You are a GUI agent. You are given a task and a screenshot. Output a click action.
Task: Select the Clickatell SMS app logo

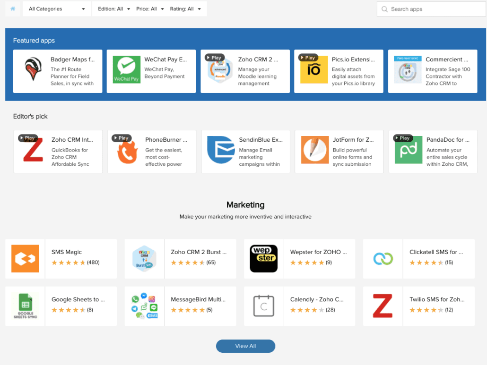click(x=383, y=258)
